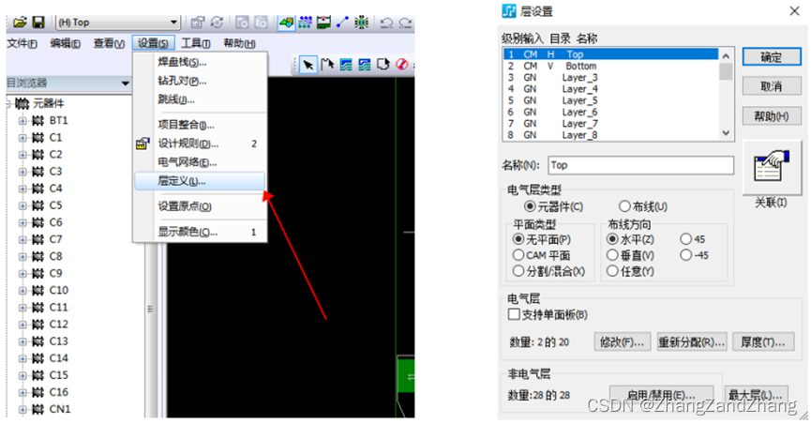Image resolution: width=811 pixels, height=424 pixels.
Task: Click the 取消 button
Action: pos(772,86)
